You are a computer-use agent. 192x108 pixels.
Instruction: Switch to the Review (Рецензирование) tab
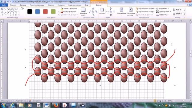tap(75, 5)
